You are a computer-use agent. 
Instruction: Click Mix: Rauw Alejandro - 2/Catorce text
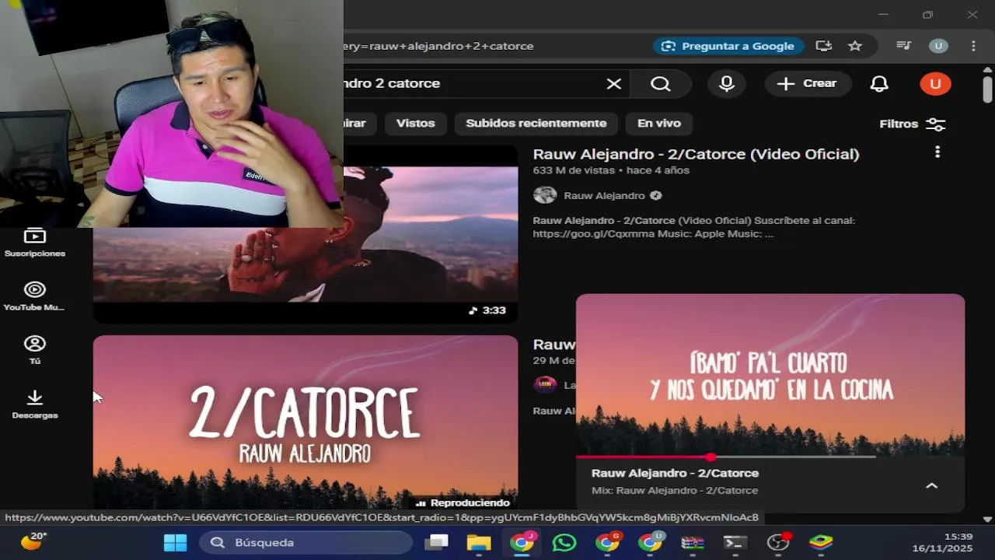pyautogui.click(x=675, y=491)
